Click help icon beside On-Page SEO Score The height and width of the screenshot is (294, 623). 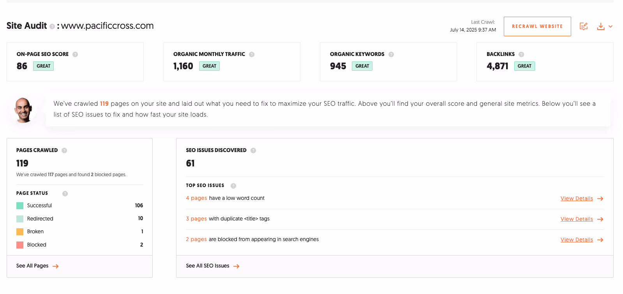click(75, 54)
